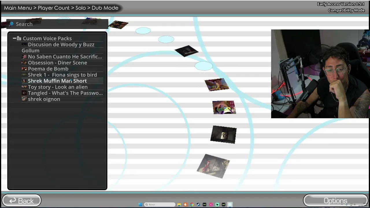
Task: Focus the Search field
Action: (x=58, y=24)
